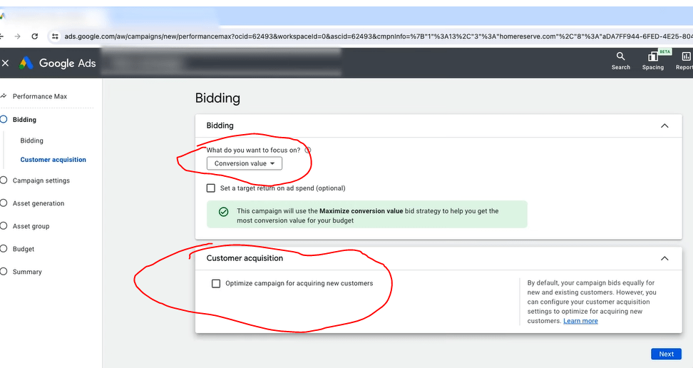Click the Search magnifier icon
693x368 pixels.
point(620,56)
